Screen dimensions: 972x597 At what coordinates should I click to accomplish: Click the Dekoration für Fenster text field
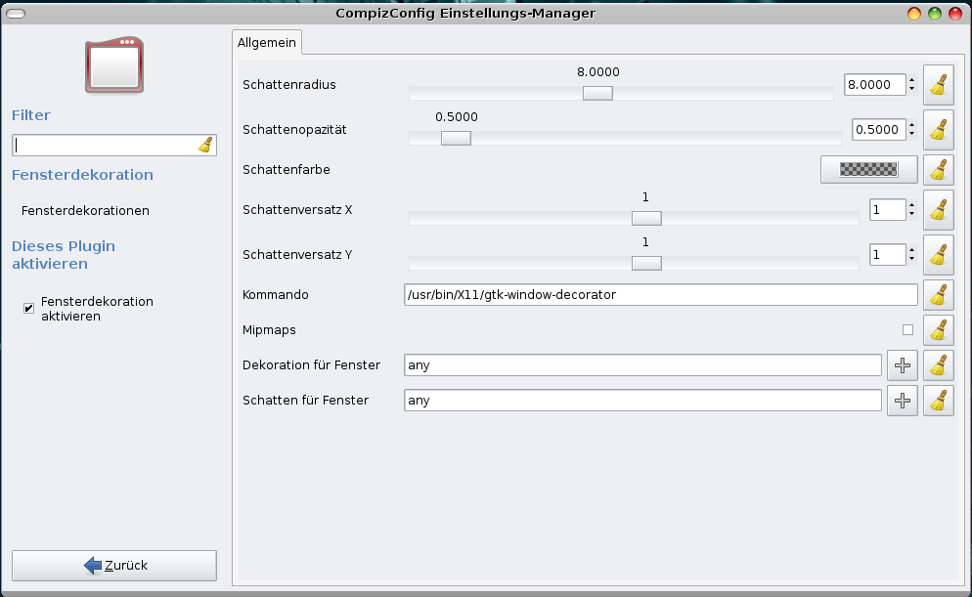click(x=642, y=365)
